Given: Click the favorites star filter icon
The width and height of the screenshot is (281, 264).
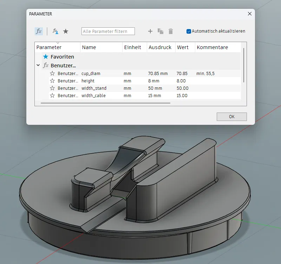Looking at the screenshot, I should (x=66, y=31).
